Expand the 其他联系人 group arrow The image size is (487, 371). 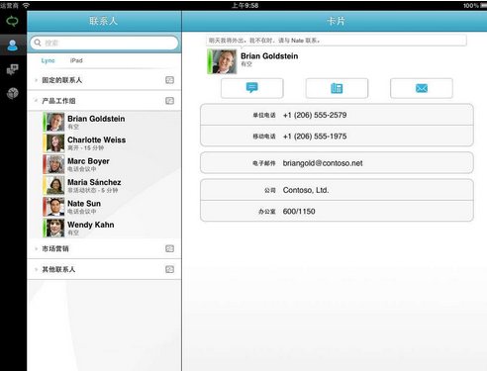(x=37, y=269)
